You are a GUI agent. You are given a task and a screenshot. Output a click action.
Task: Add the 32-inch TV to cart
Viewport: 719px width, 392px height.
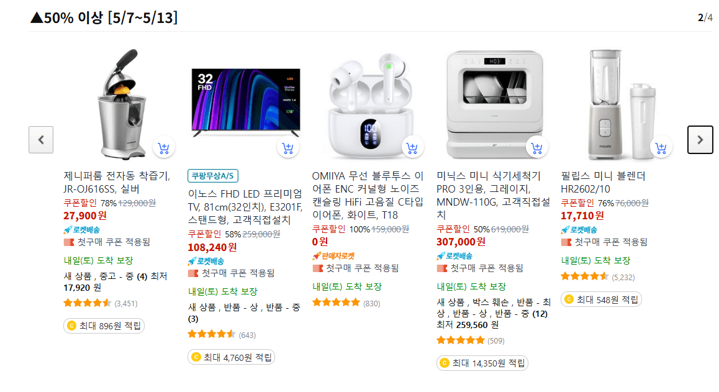point(288,148)
